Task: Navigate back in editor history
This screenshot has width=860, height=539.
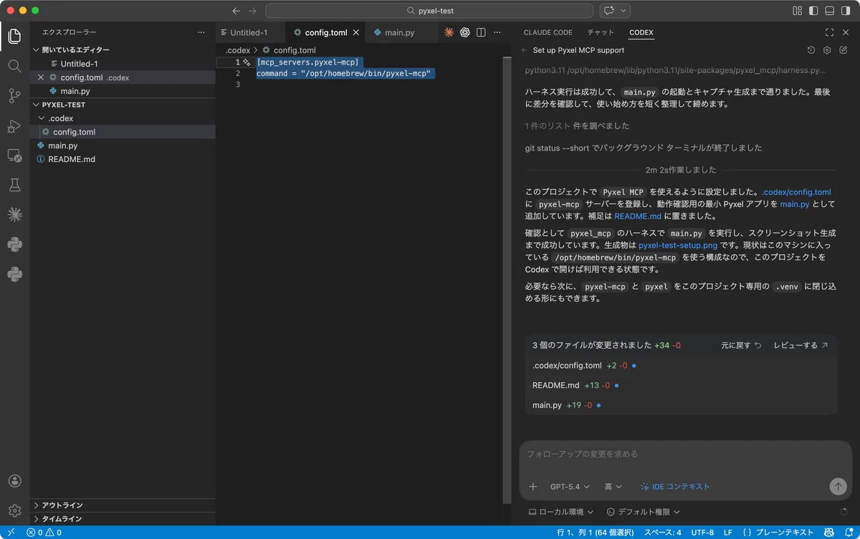Action: (x=236, y=11)
